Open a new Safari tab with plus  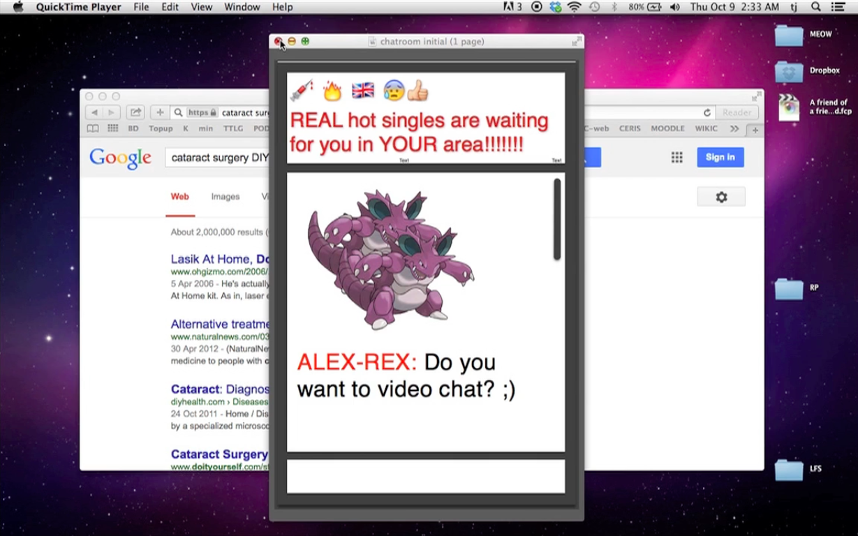pyautogui.click(x=755, y=130)
